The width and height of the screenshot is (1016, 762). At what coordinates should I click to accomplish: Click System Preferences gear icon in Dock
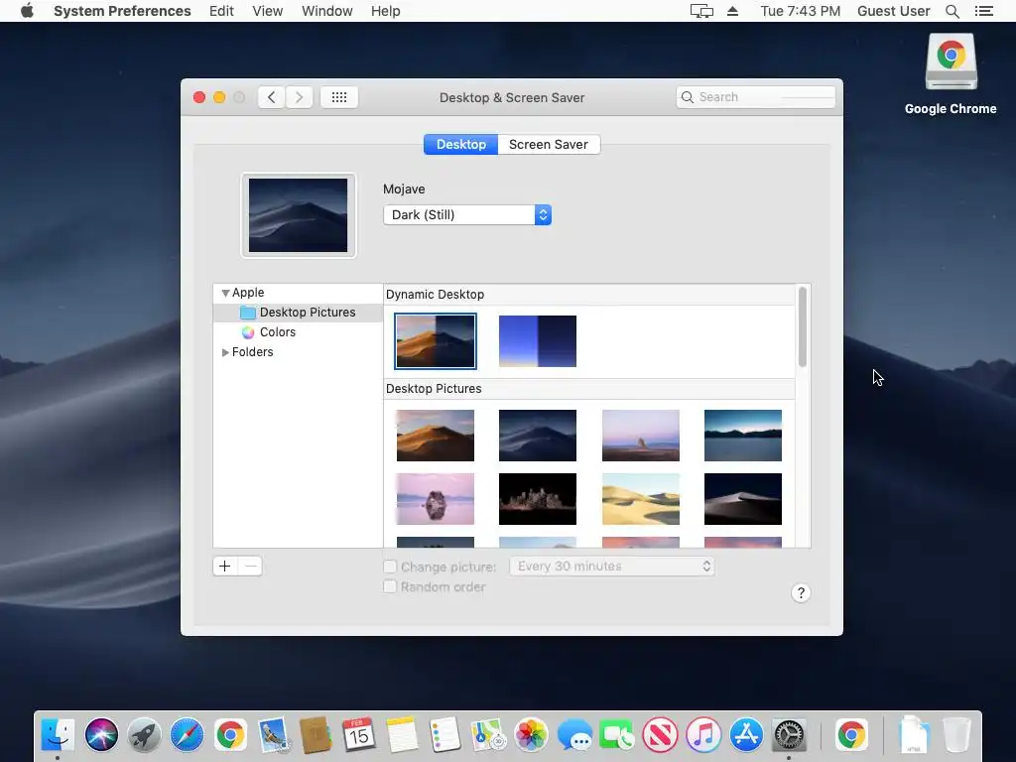tap(789, 735)
